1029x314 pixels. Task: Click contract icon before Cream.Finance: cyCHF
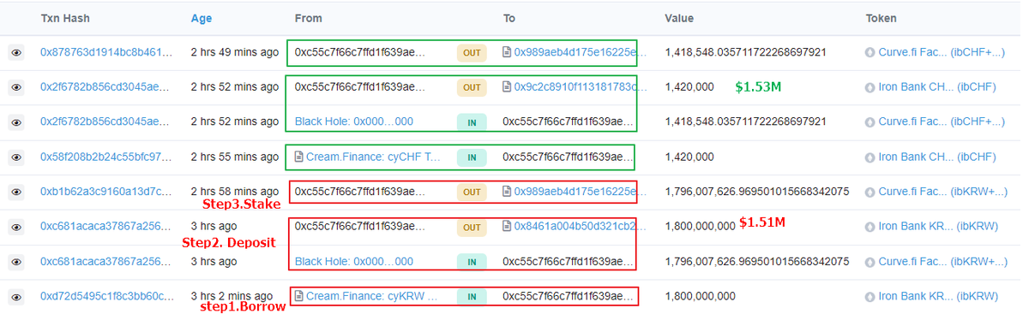(x=298, y=157)
